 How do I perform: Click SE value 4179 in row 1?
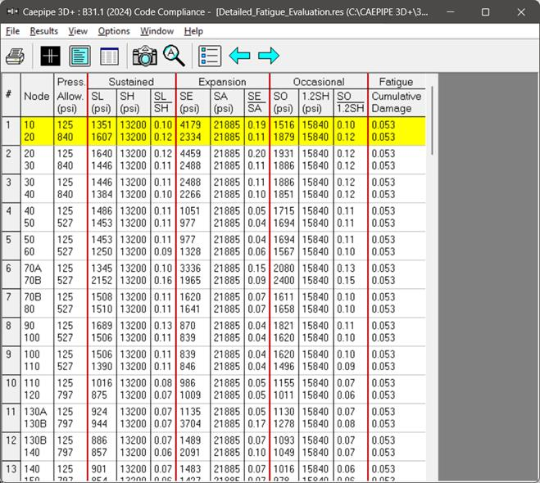[x=190, y=124]
